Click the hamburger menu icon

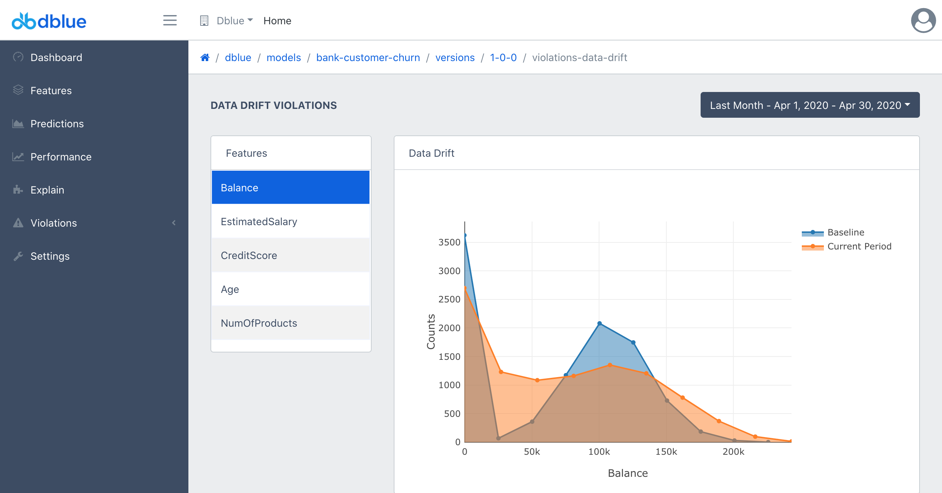coord(170,20)
